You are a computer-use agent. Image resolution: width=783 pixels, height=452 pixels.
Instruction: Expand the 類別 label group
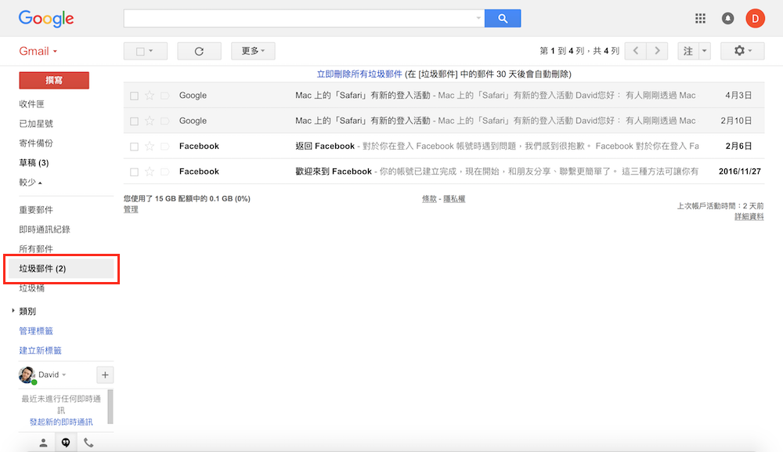(x=13, y=311)
